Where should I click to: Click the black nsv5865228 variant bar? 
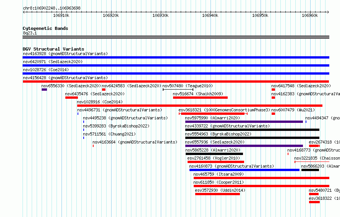(x=214, y=154)
